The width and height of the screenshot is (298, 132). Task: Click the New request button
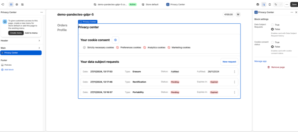click(229, 62)
